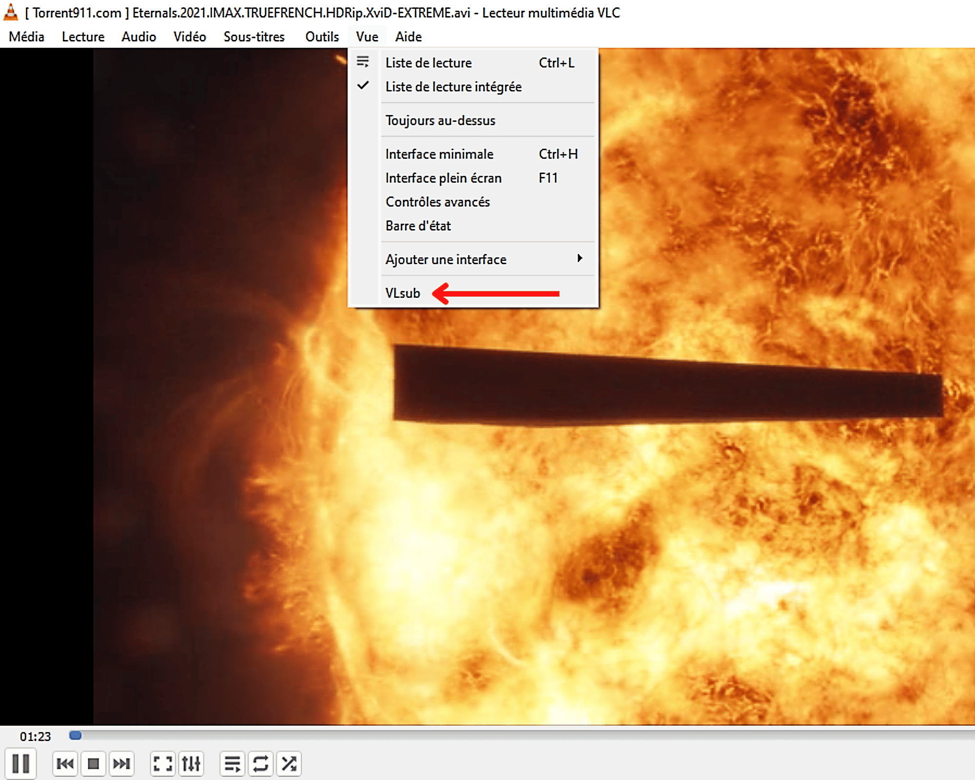Click the middle of the seek bar
Screen dimensions: 975x780
[x=522, y=735]
